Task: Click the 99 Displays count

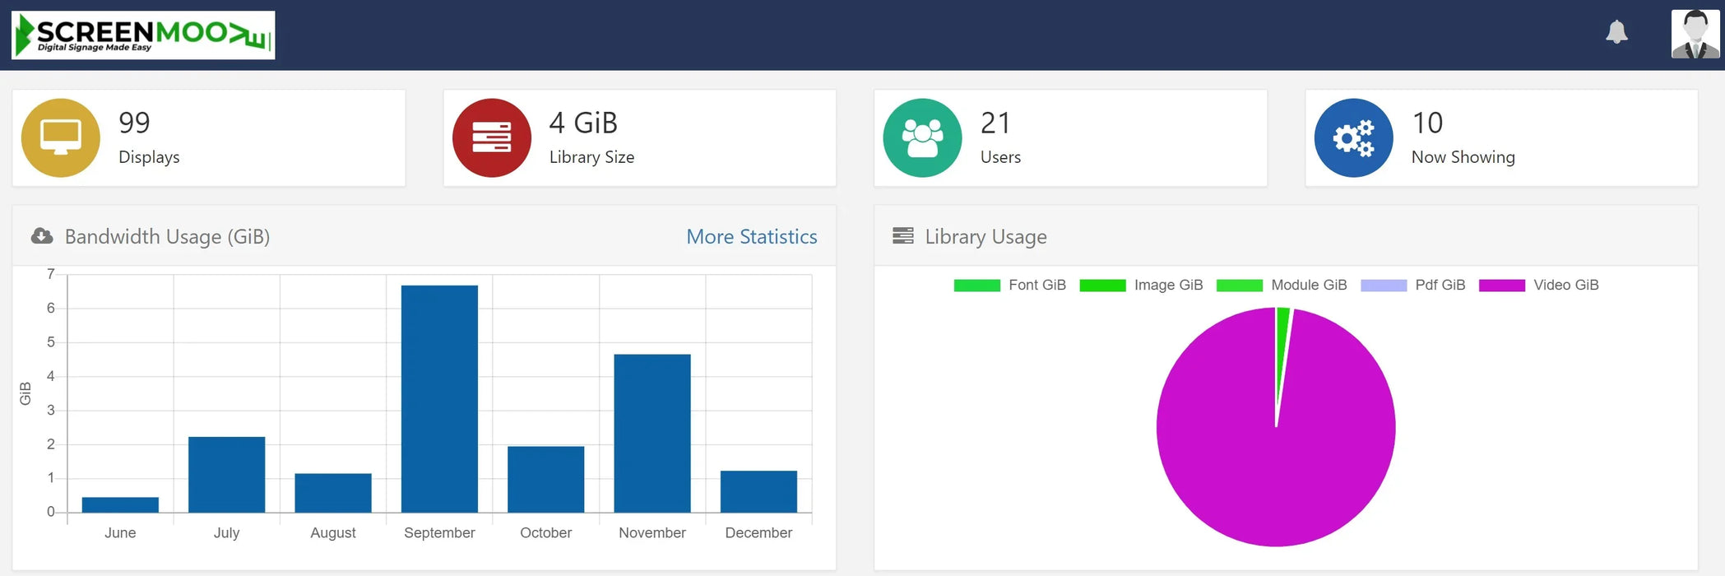Action: point(134,123)
